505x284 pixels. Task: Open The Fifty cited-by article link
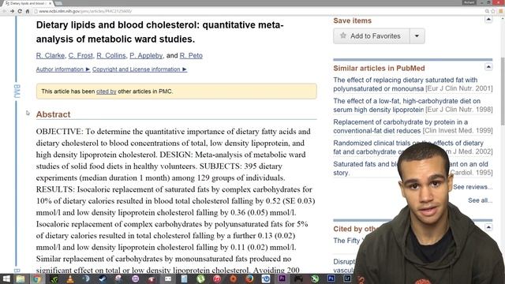[347, 241]
